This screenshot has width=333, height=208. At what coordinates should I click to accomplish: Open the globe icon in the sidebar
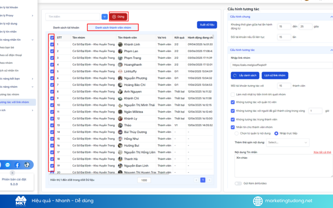27,165
